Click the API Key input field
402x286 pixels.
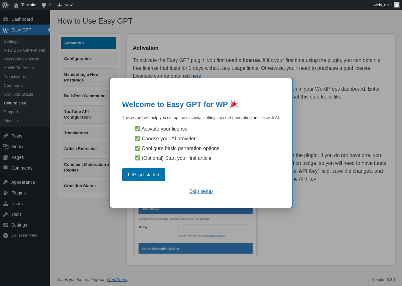click(x=215, y=229)
